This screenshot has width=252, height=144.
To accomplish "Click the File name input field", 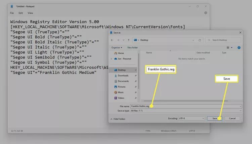I will pyautogui.click(x=186, y=106).
